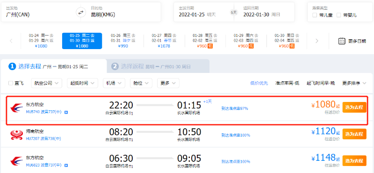Click the Hainan Airlines logo
Viewport: 374px width, 173px height.
[x=17, y=135]
